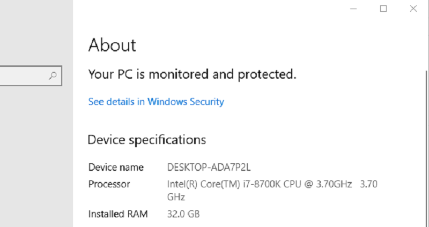Click the 'Your PC is monitored and protected' message

[192, 74]
